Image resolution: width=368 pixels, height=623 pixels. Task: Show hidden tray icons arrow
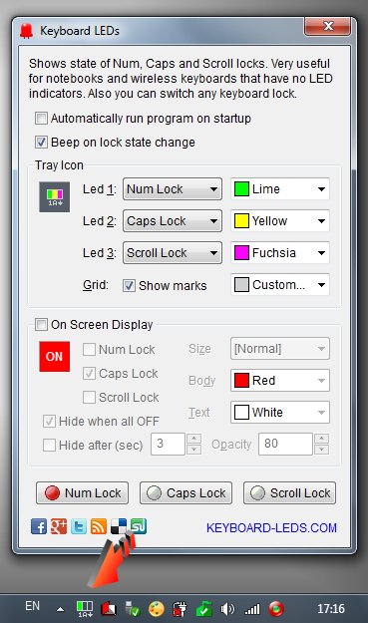pos(61,609)
